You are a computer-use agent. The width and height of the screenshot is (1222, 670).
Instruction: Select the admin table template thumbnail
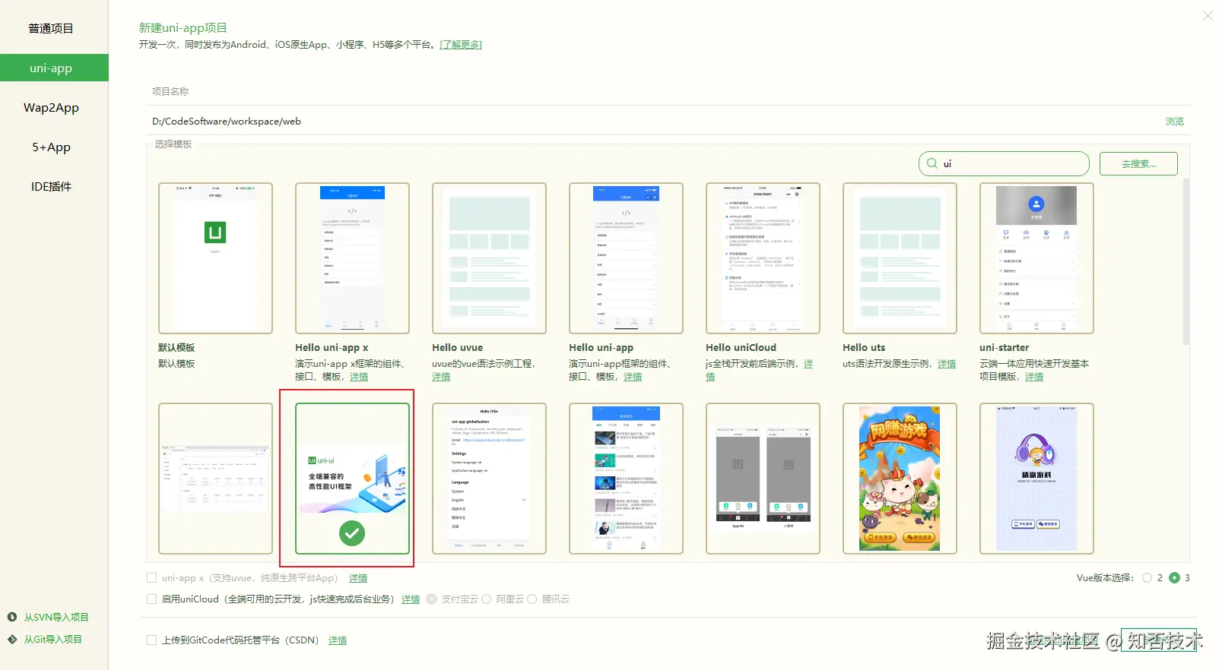click(215, 479)
